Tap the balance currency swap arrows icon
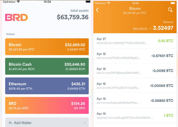 [x=150, y=28]
